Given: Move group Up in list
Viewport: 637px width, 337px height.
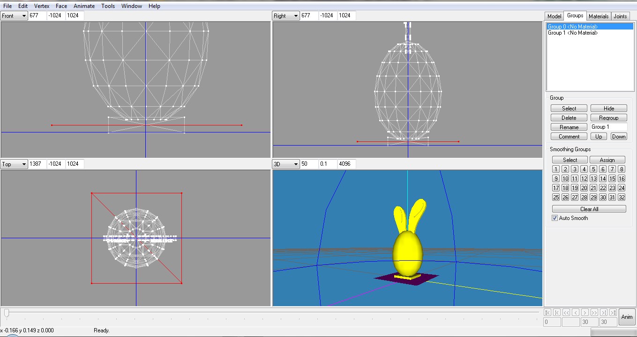Looking at the screenshot, I should tap(599, 136).
